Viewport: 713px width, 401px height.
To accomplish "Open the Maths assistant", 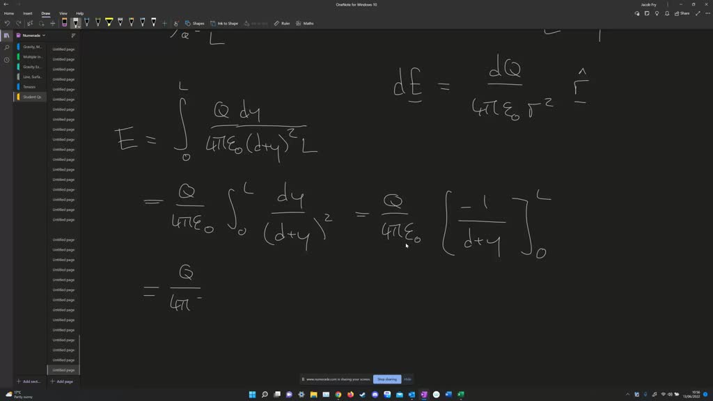I will (x=305, y=23).
